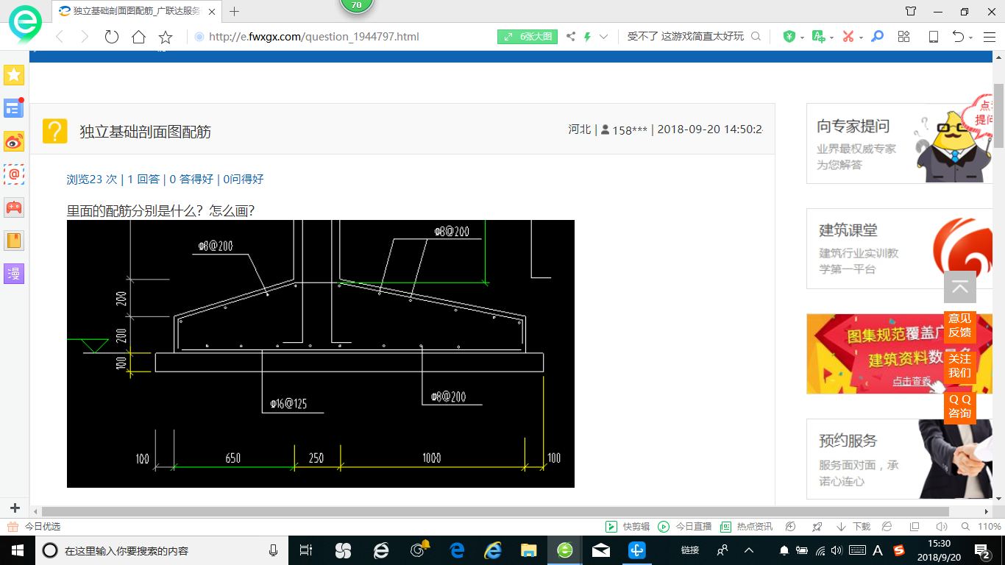Open the news feed sidebar icon
The height and width of the screenshot is (565, 1005).
click(x=14, y=108)
